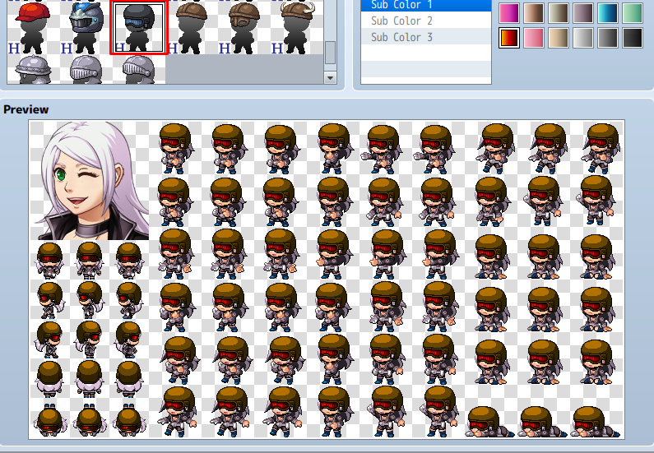
Task: Pick the near-black gradient swatch
Action: [633, 38]
